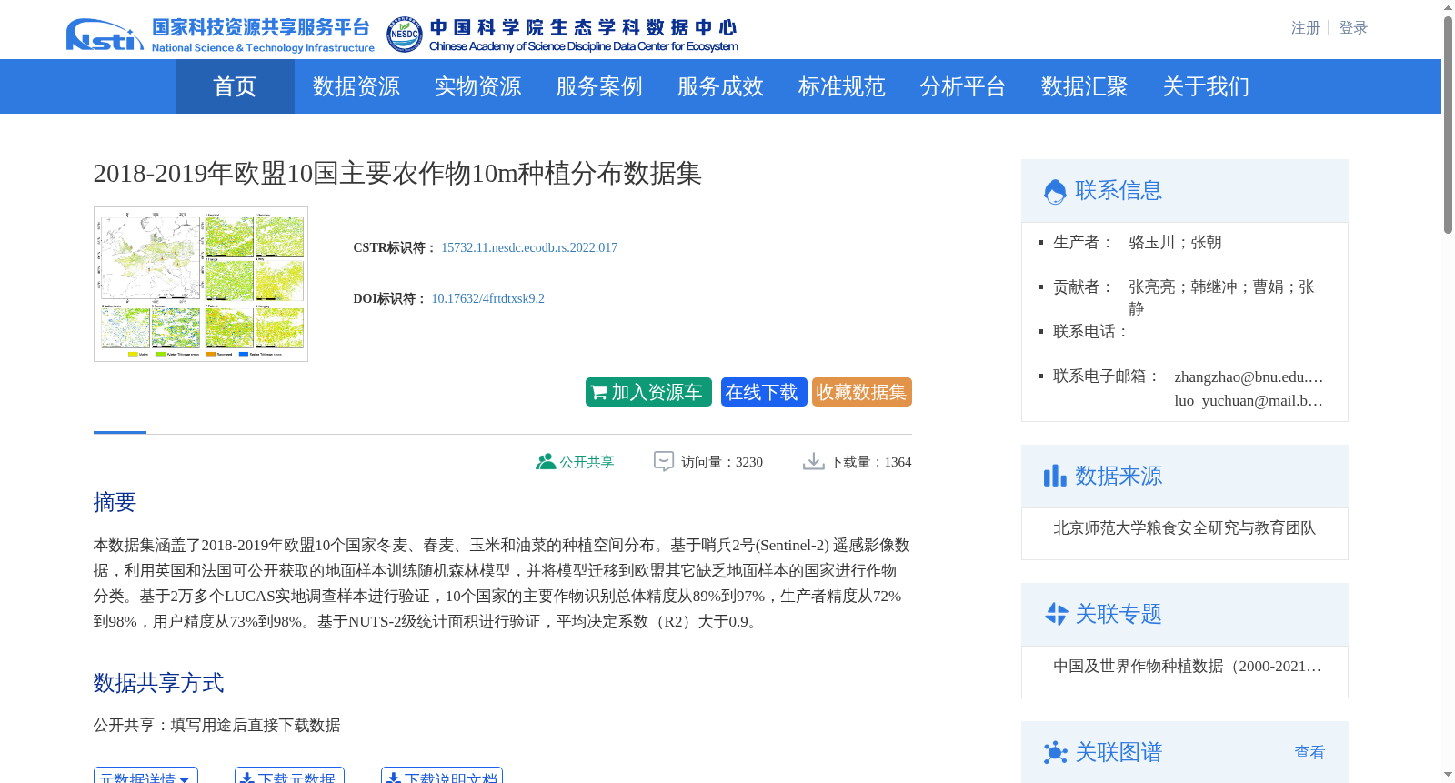The width and height of the screenshot is (1455, 783).
Task: Click the 下载元数据 button
Action: coord(289,776)
